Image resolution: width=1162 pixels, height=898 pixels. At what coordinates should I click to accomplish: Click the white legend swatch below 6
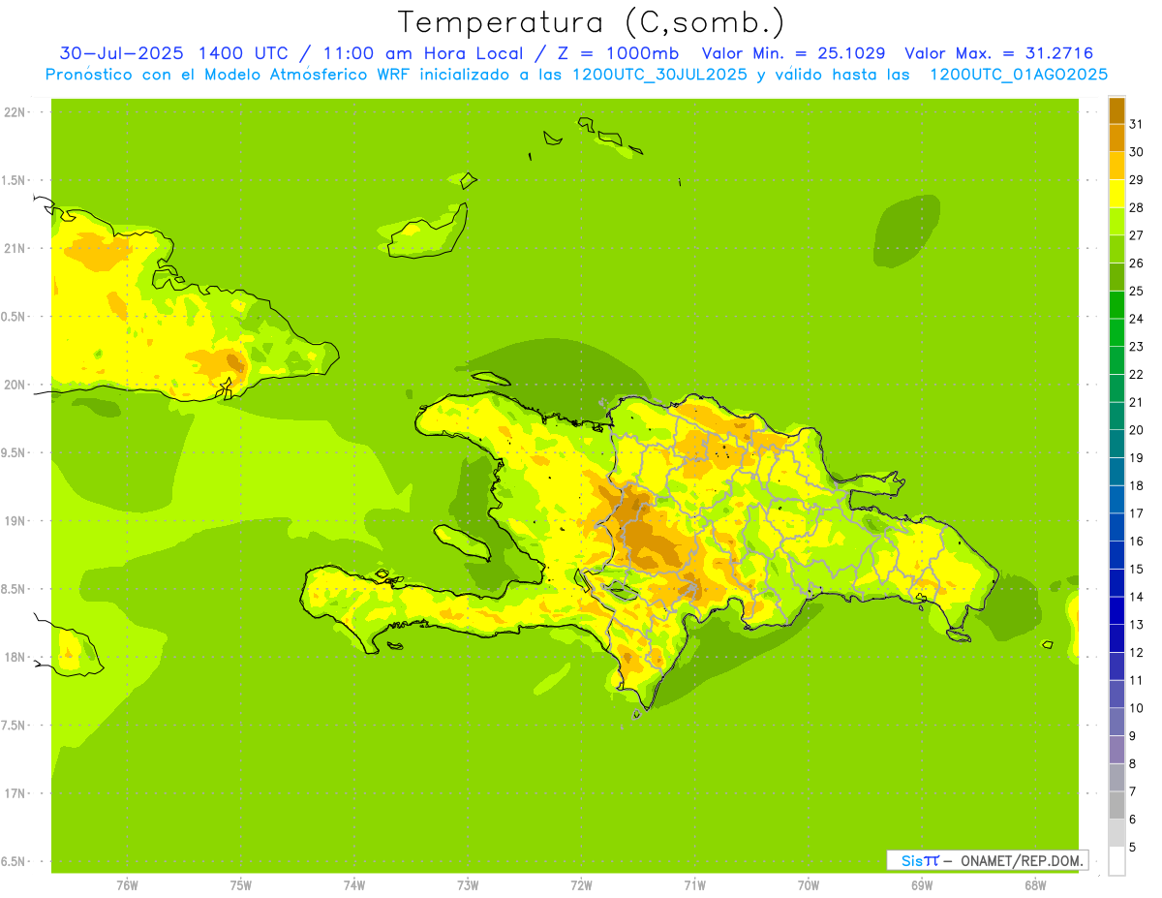click(x=1116, y=861)
